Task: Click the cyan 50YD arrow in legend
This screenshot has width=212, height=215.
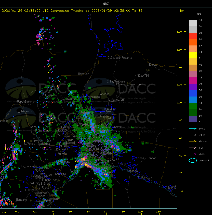Action: (x=193, y=128)
